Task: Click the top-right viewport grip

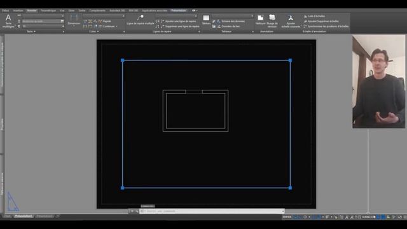Action: click(290, 60)
